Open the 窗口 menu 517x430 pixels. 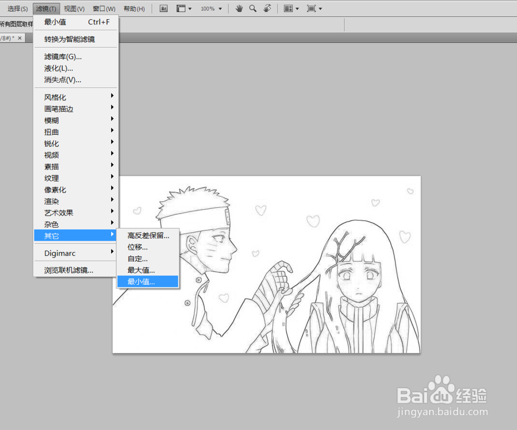click(x=103, y=8)
